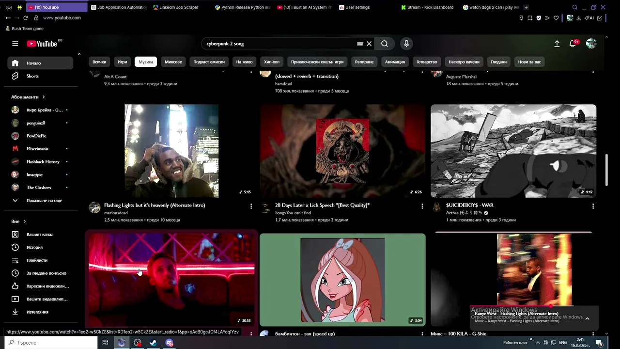Reload the page with the browser refresh button
620x349 pixels.
[26, 18]
